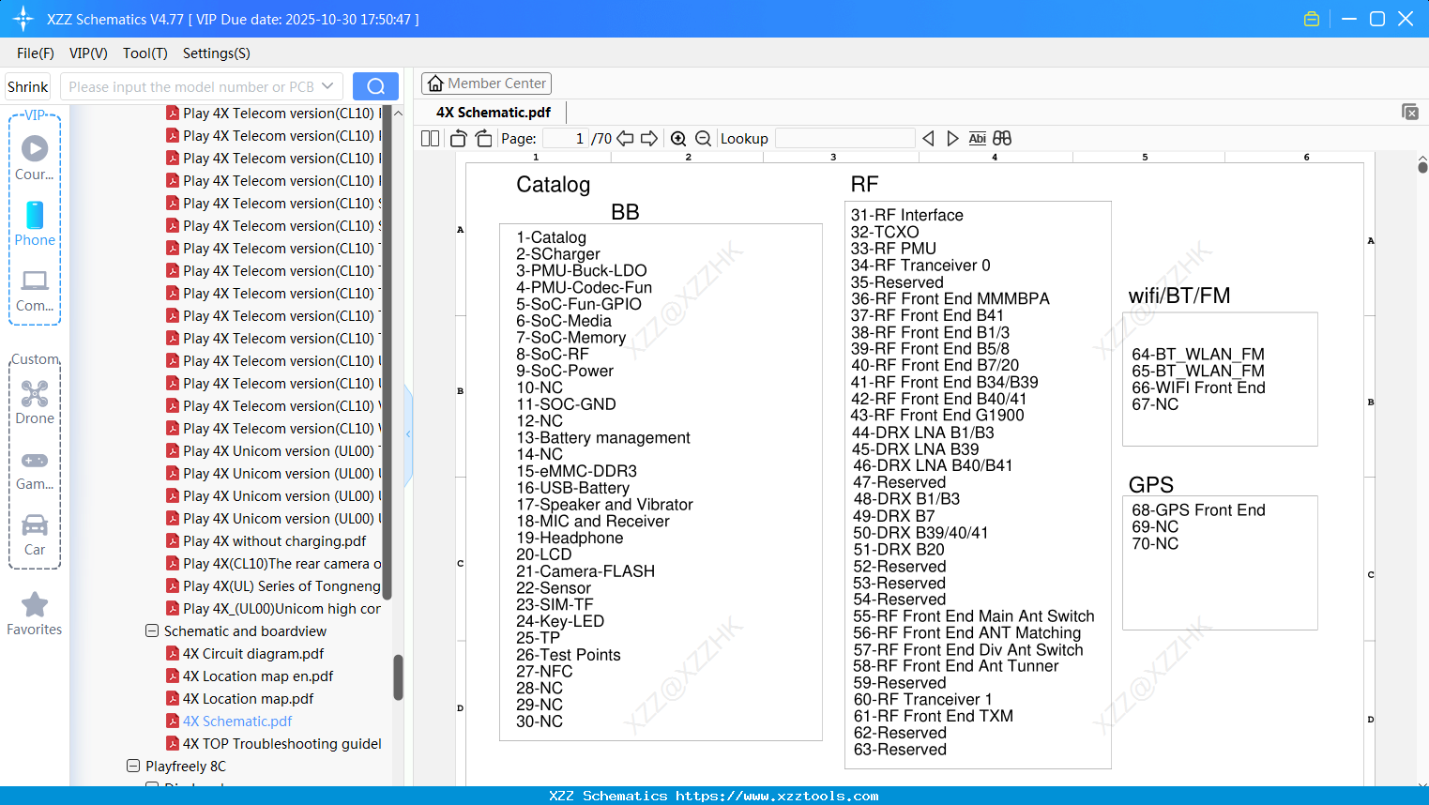The image size is (1429, 805).
Task: Collapse the Playfreely 8C tree node
Action: [133, 767]
